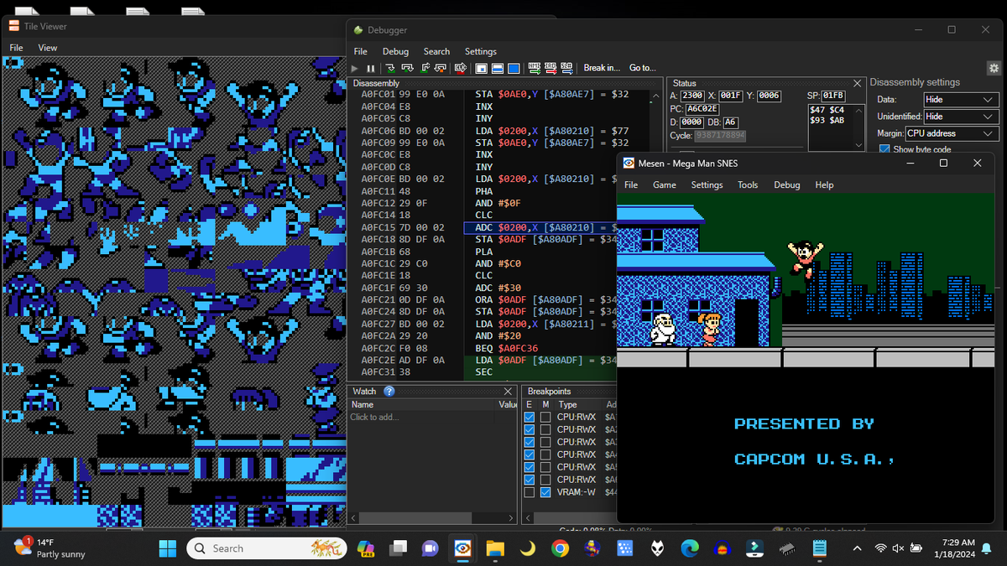Click the stack entry $47 $C4
The image size is (1007, 566).
tap(827, 110)
